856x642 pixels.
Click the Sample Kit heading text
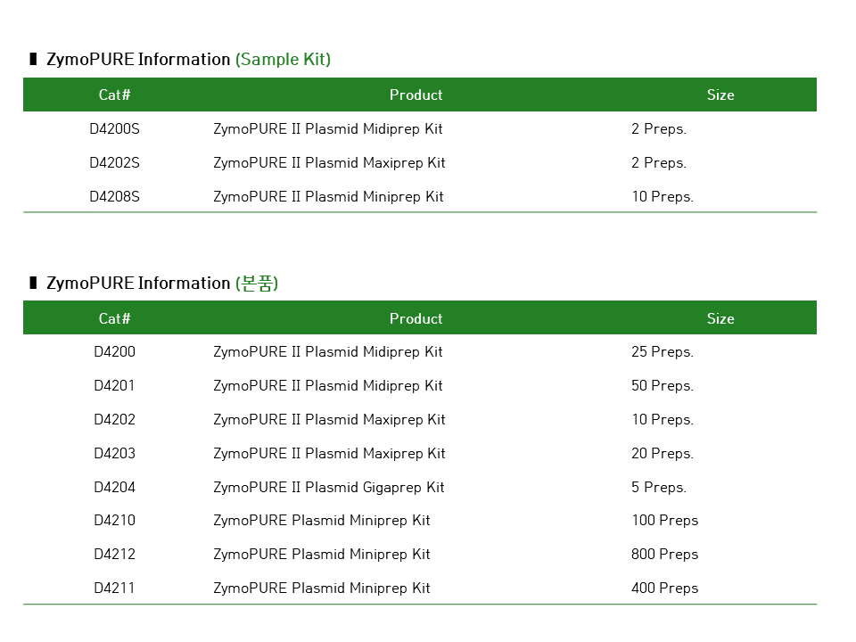[x=283, y=60]
